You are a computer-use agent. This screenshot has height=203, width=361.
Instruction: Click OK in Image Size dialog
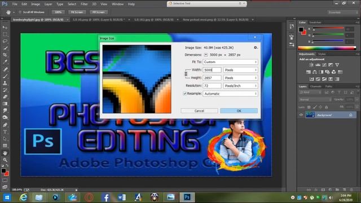click(239, 111)
